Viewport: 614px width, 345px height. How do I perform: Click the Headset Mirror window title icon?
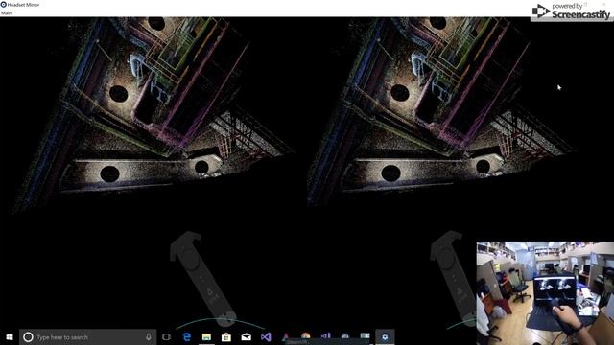[4, 5]
